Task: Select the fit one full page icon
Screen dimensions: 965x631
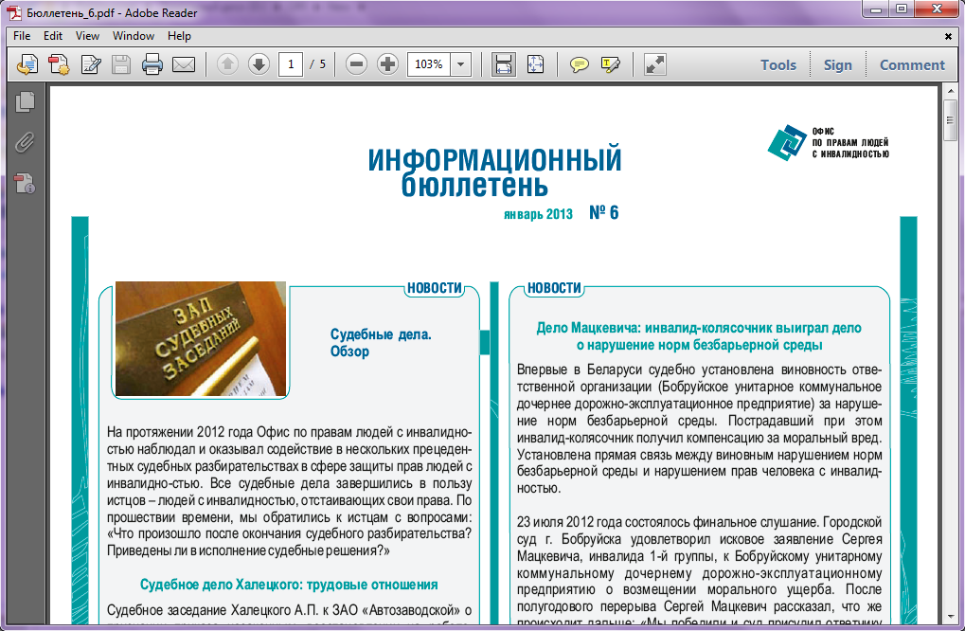Action: click(x=535, y=64)
